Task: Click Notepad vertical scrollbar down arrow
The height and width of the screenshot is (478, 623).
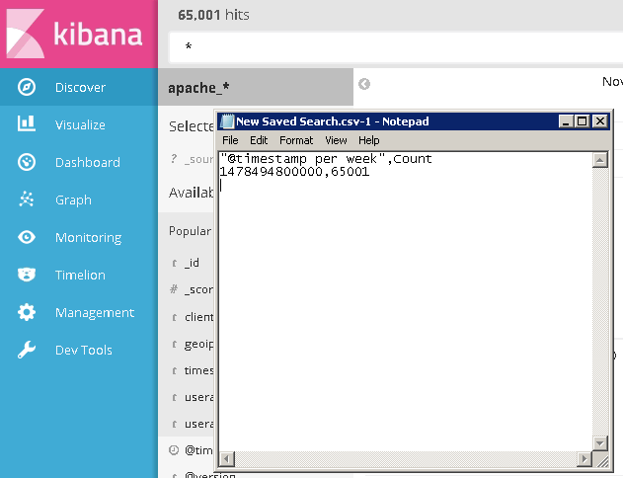Action: click(x=599, y=443)
